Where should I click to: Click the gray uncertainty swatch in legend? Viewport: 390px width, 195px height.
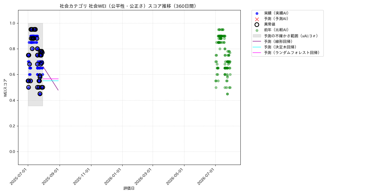click(257, 36)
